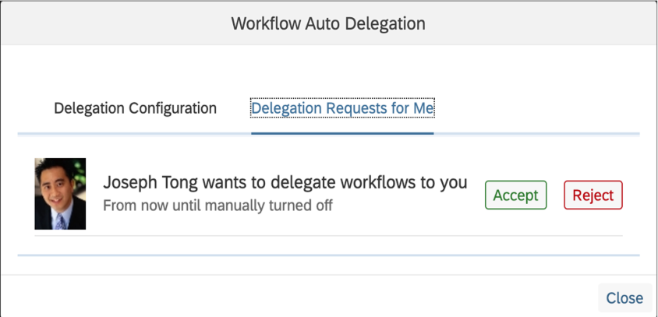Switch to the Delegation Configuration tab

pyautogui.click(x=135, y=108)
